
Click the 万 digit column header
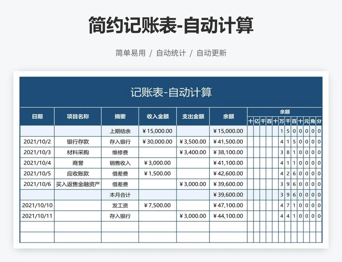(282, 121)
